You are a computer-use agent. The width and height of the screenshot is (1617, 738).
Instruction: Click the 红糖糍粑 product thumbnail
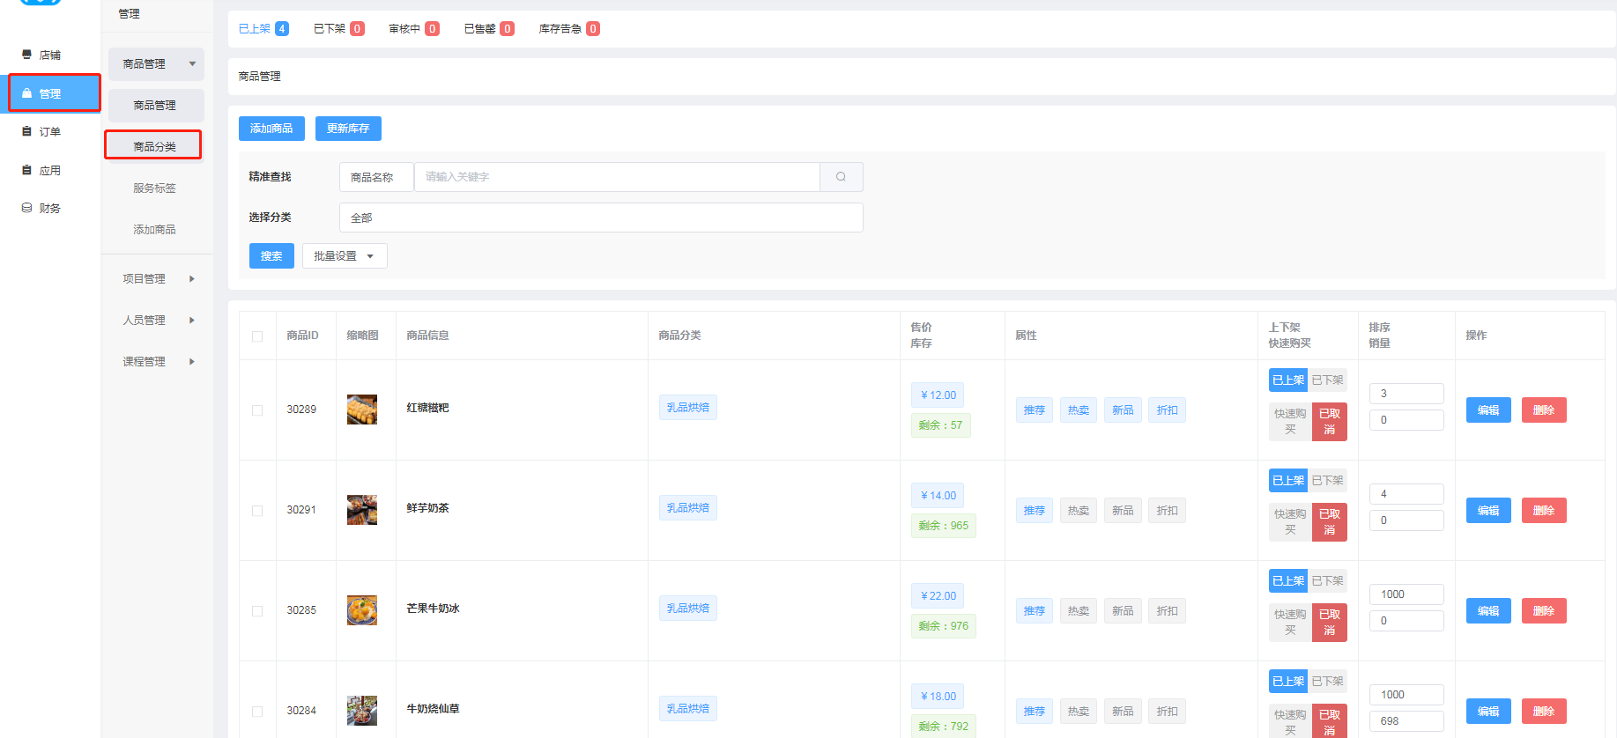click(362, 410)
